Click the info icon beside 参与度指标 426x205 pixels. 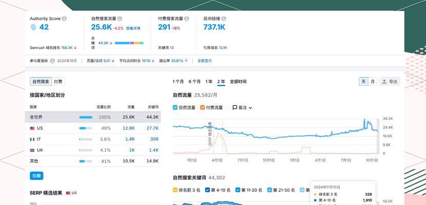tap(52, 61)
